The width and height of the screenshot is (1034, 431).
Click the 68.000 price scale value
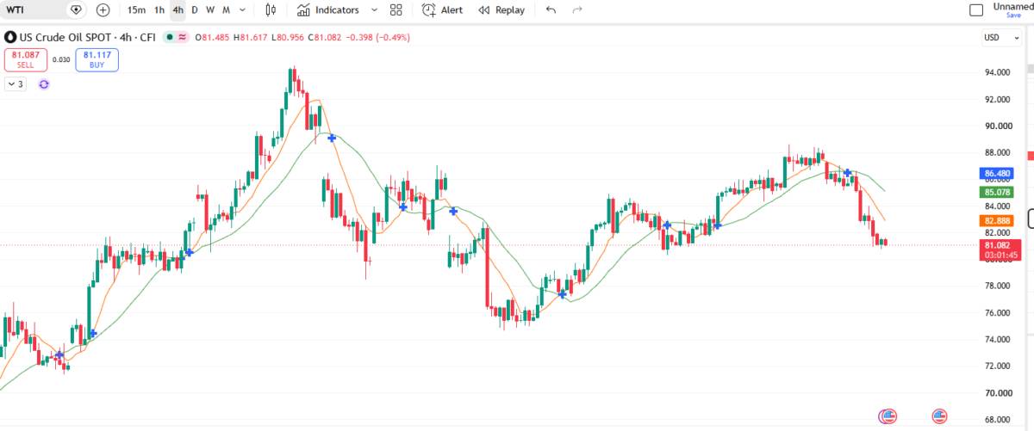click(997, 420)
